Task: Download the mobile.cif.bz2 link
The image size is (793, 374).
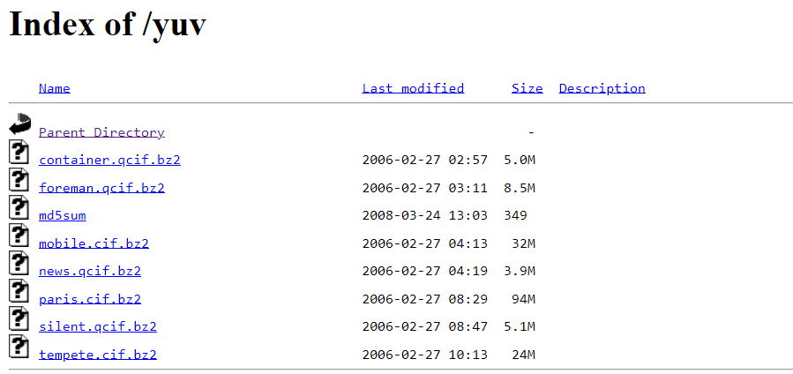Action: pyautogui.click(x=94, y=243)
